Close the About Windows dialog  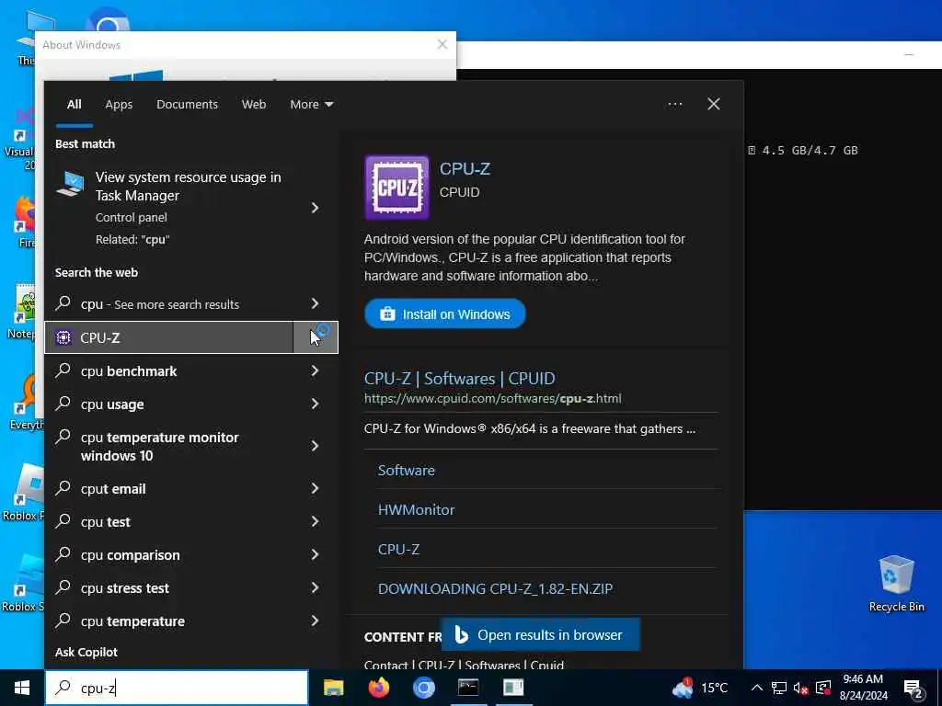(442, 44)
